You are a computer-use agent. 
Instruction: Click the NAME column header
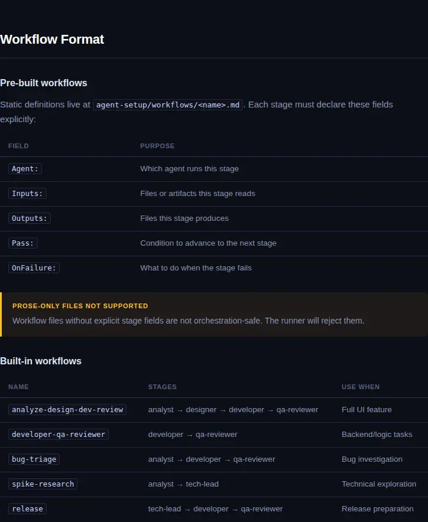(x=18, y=387)
